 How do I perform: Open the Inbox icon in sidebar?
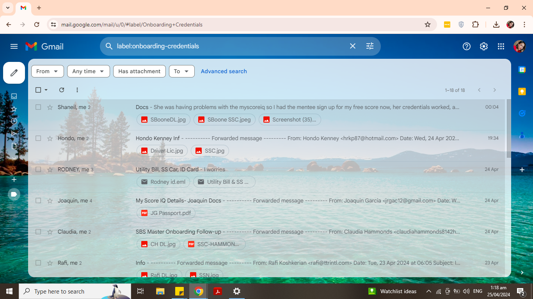pos(14,96)
